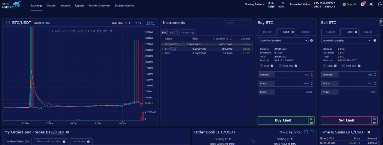Open the Margin menu
383x145 pixels.
51,6
